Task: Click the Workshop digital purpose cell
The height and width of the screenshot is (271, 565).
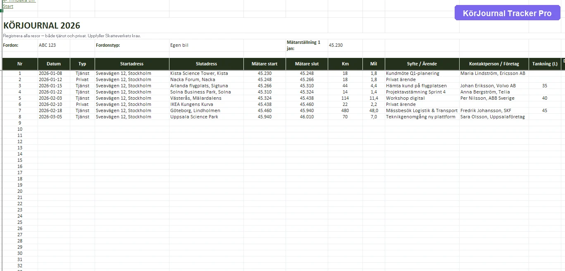Action: [x=422, y=98]
